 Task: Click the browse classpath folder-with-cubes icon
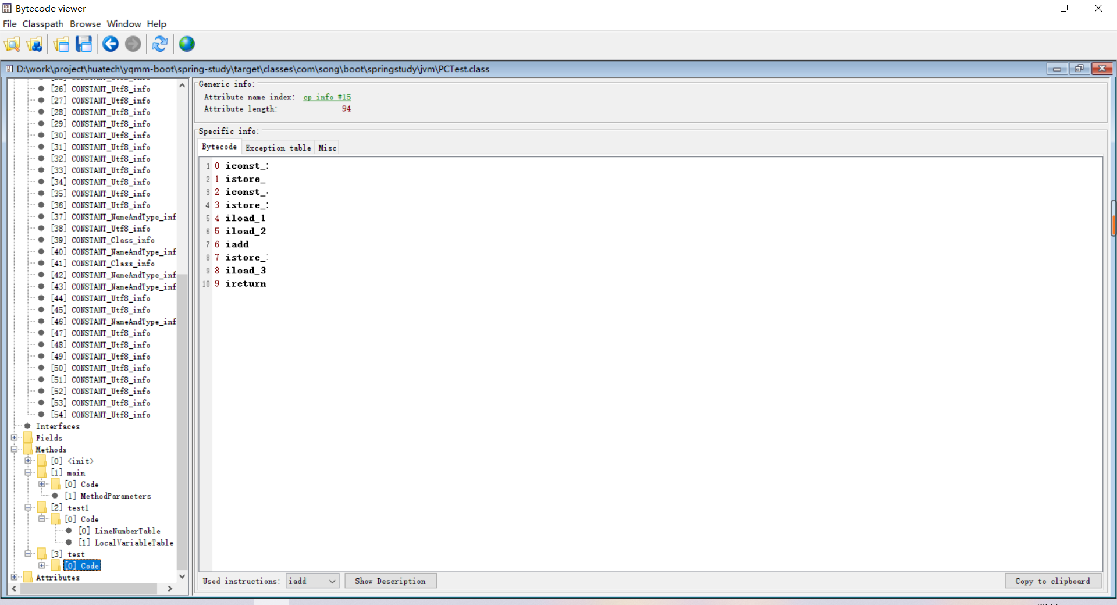pos(34,44)
